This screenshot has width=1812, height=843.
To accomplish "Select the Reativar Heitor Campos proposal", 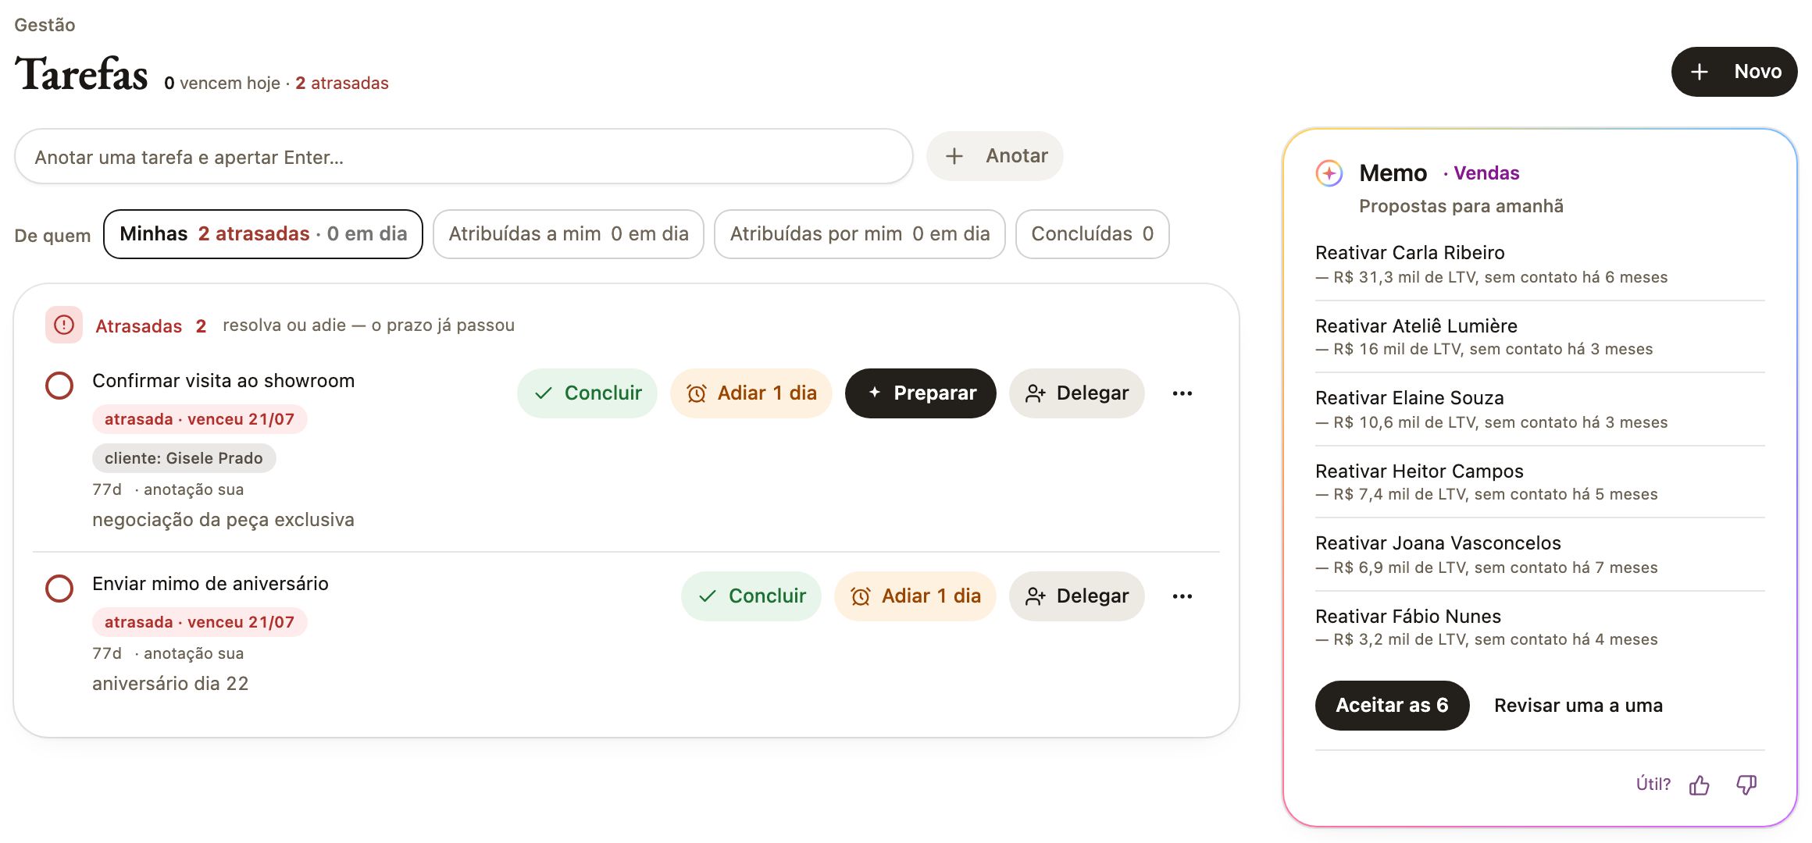I will 1539,482.
